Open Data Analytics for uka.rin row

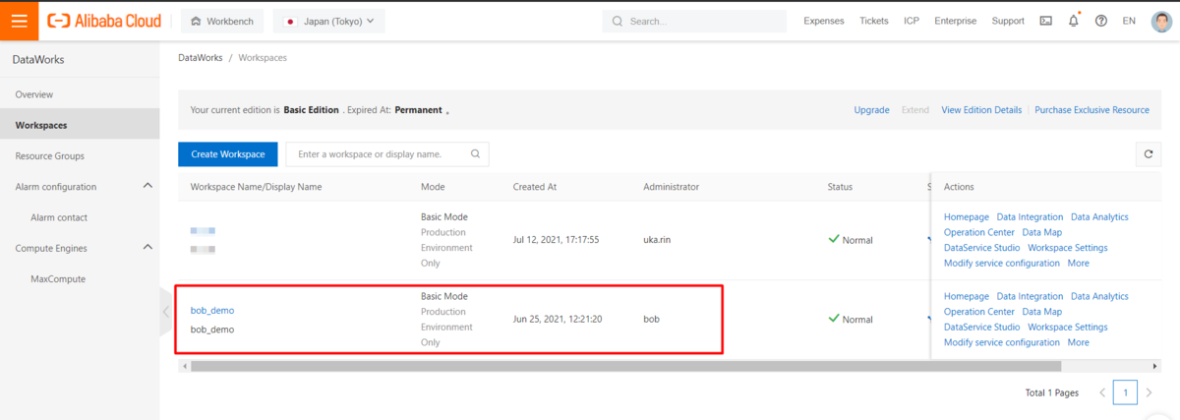[x=1099, y=216]
